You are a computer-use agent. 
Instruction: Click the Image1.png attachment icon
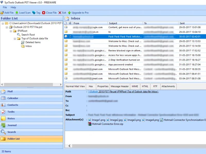(x=90, y=120)
